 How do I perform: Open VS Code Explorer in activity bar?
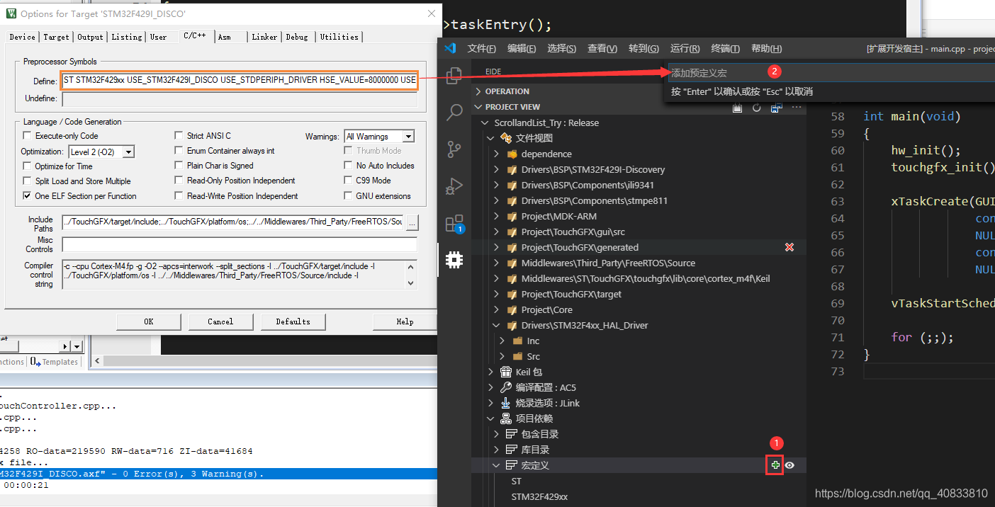click(454, 75)
